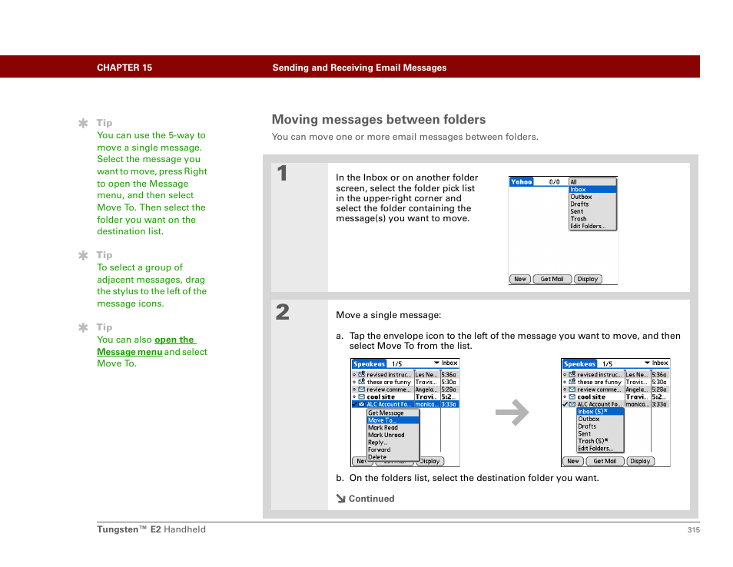Click the Continued arrow icon
This screenshot has height=567, width=733.
pos(341,499)
